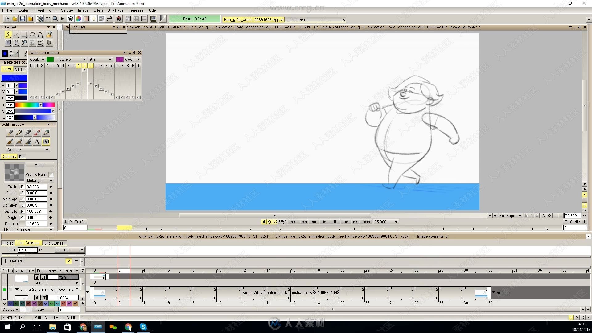Open Windows Start menu
The height and width of the screenshot is (333, 592).
click(7, 327)
